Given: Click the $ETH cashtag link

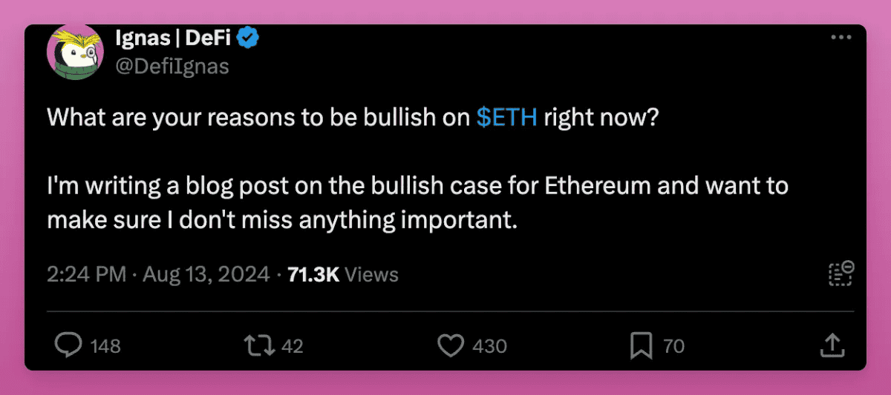Looking at the screenshot, I should coord(506,118).
